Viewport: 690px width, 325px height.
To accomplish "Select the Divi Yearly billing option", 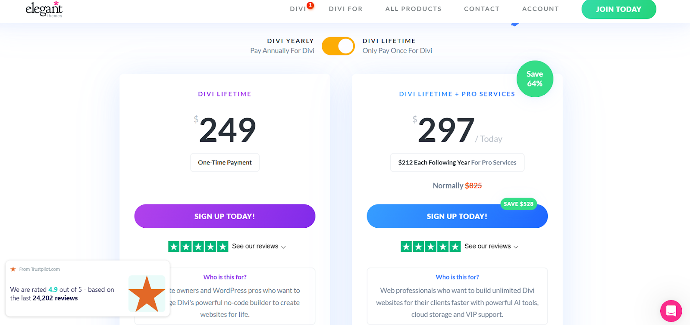I will pos(290,41).
